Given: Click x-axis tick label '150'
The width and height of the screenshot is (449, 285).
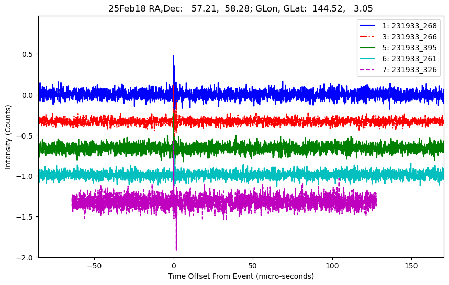Looking at the screenshot, I should coord(411,266).
